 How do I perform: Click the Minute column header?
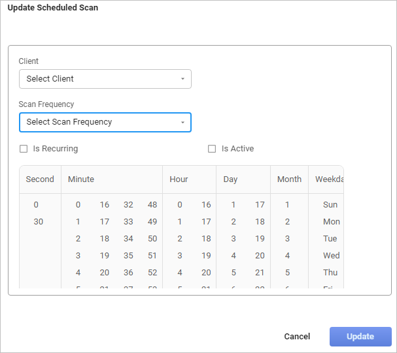click(81, 179)
